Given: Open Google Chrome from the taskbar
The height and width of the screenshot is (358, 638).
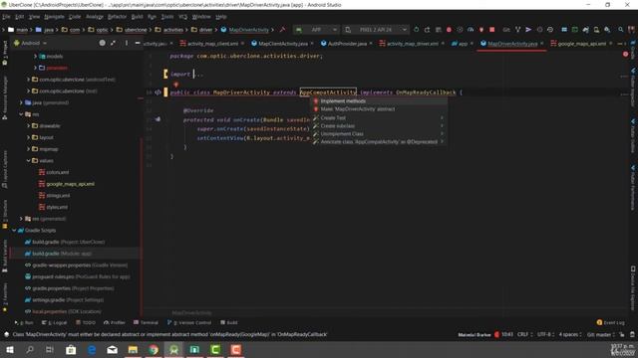Looking at the screenshot, I should [154, 349].
